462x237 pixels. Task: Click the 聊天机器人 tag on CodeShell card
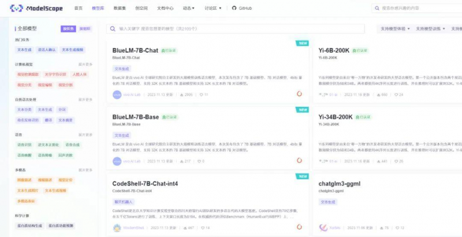click(x=124, y=202)
